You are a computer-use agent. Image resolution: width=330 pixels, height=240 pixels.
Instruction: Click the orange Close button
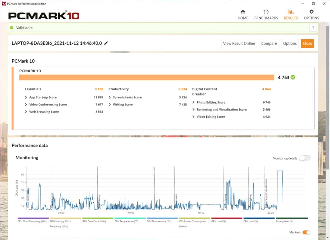(307, 44)
